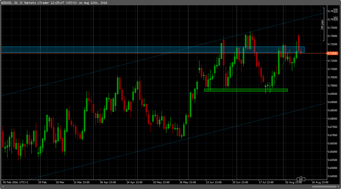Image resolution: width=341 pixels, height=189 pixels.
Task: Click the 29 Jun 23:00 date label
Action: pos(240,182)
